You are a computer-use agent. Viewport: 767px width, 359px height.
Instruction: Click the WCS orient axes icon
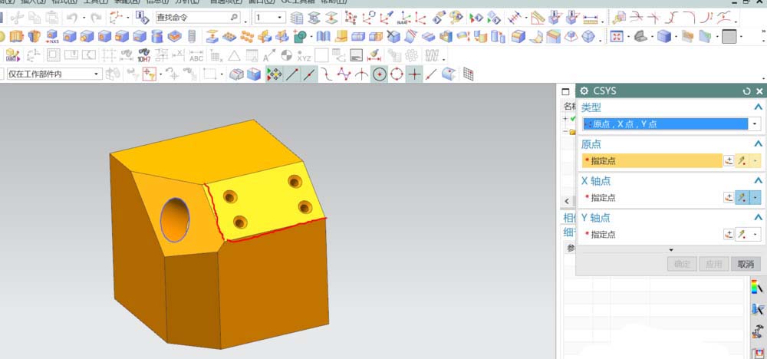coord(117,18)
